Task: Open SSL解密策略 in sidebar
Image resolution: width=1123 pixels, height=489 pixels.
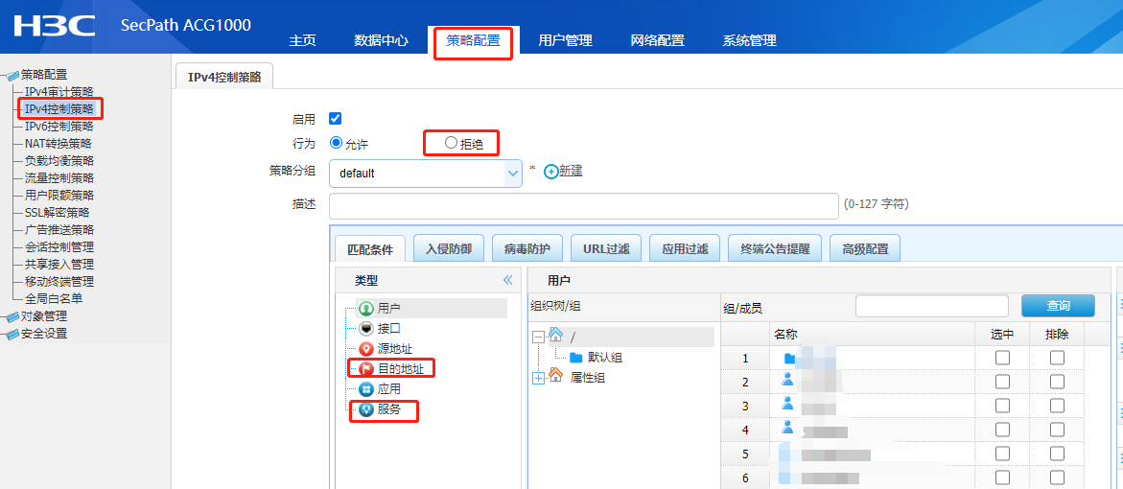Action: coord(58,213)
